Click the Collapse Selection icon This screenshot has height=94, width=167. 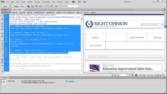pyautogui.click(x=2, y=26)
